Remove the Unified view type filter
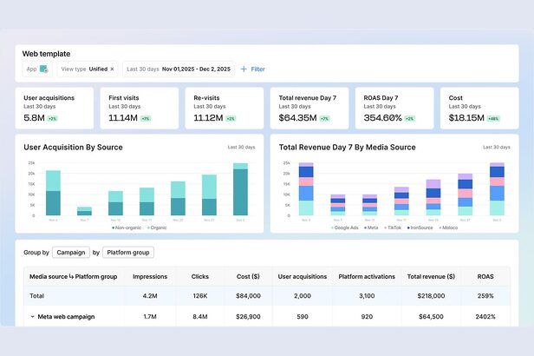The image size is (534, 356). coord(112,69)
